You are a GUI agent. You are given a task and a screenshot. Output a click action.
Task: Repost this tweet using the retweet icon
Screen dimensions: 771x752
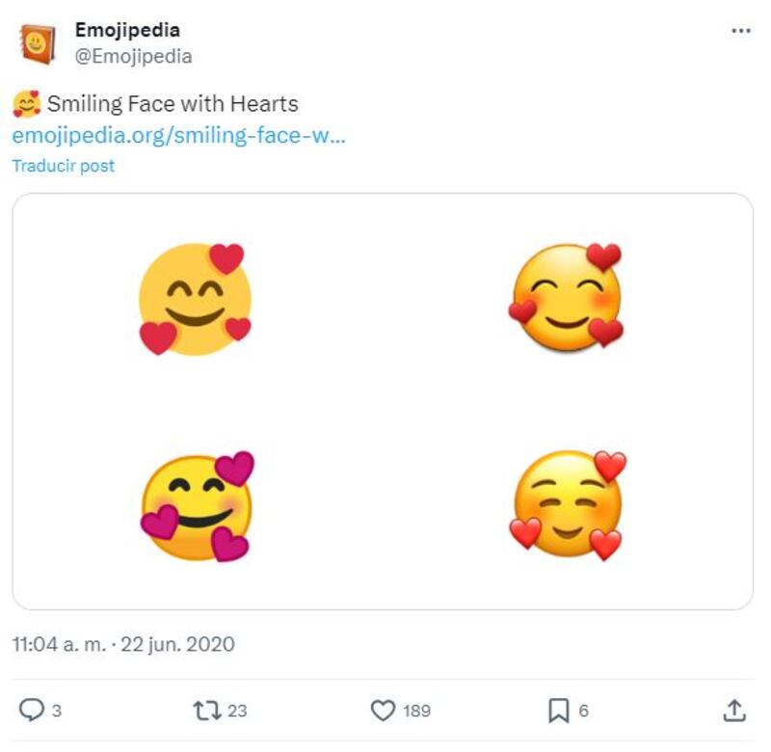click(x=206, y=712)
